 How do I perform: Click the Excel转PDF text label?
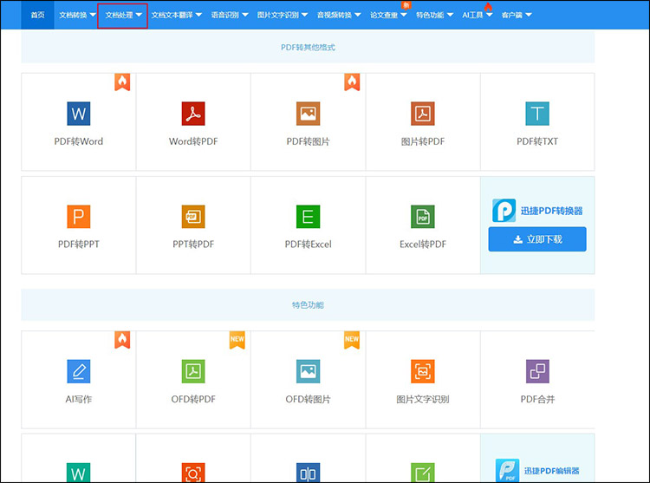(x=422, y=245)
